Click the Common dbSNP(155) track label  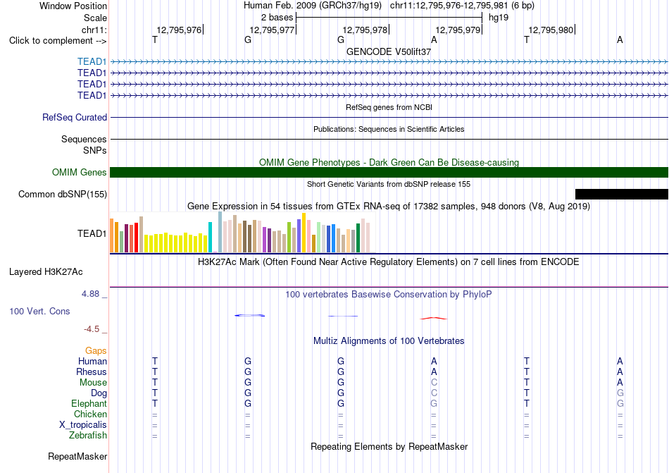tap(63, 195)
